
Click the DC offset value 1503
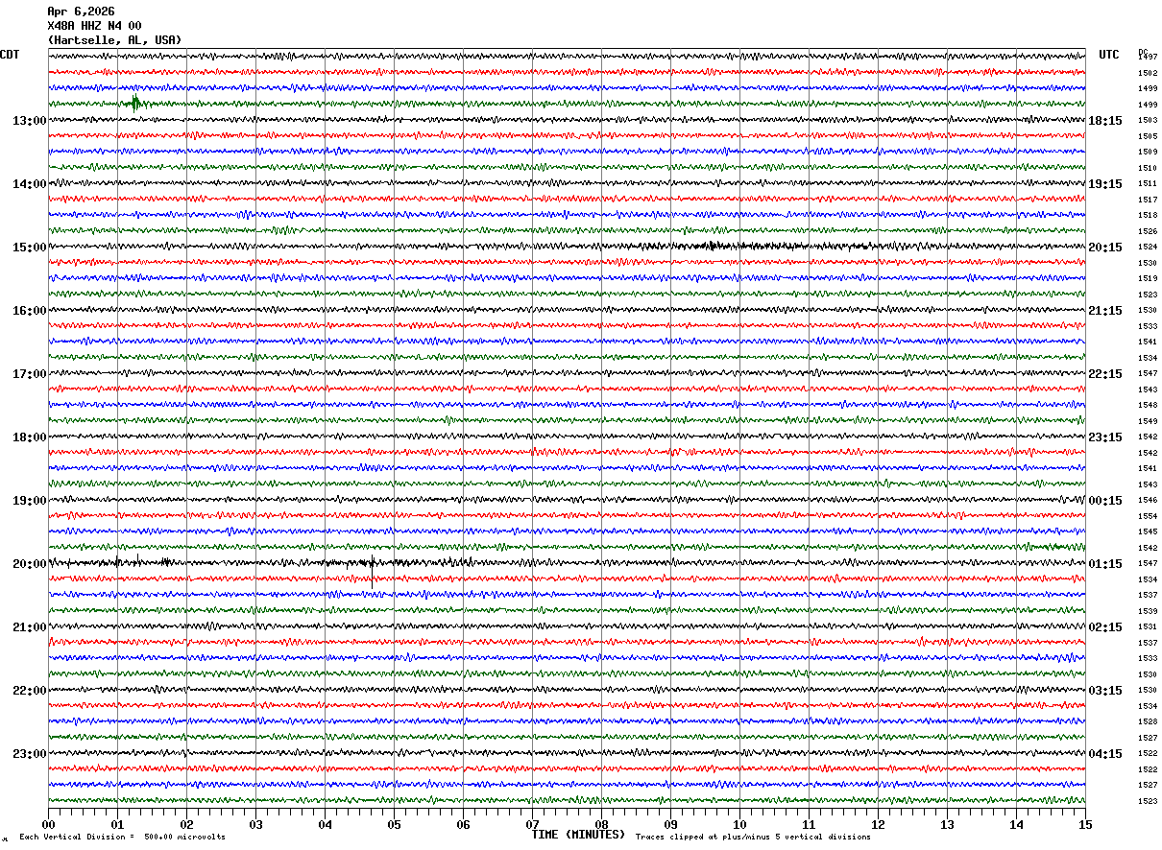1148,120
